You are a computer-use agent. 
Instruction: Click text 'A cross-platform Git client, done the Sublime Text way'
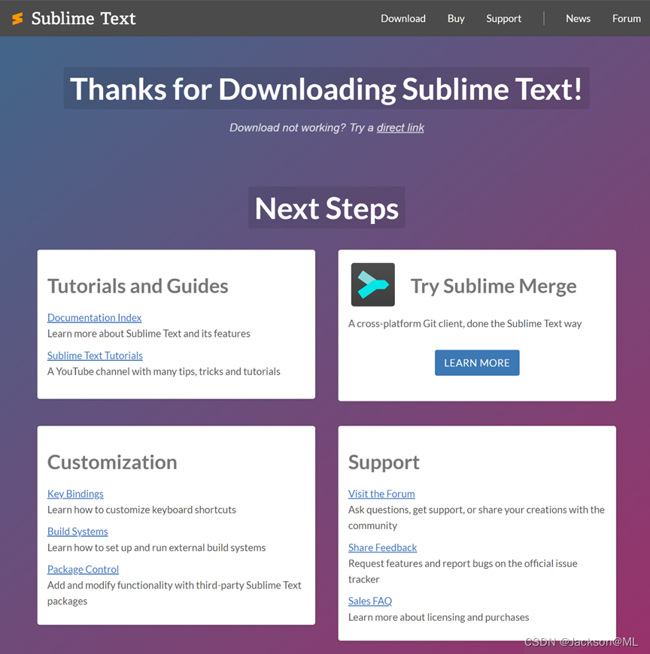coord(465,324)
